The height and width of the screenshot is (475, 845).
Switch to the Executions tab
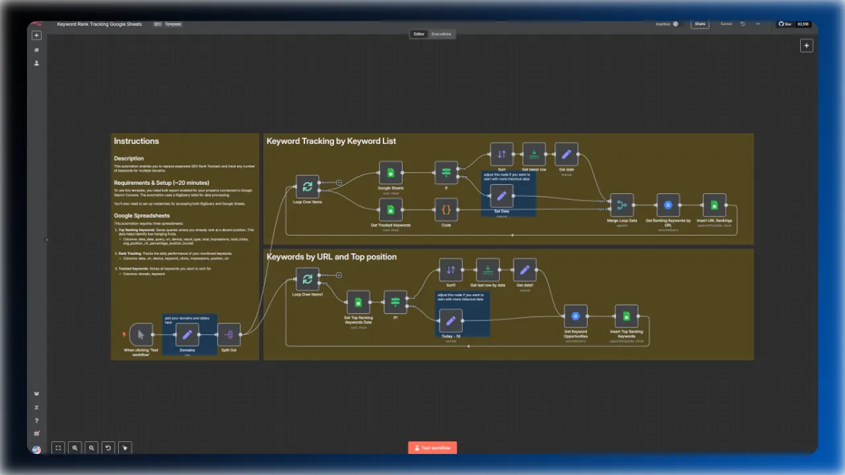coord(441,34)
